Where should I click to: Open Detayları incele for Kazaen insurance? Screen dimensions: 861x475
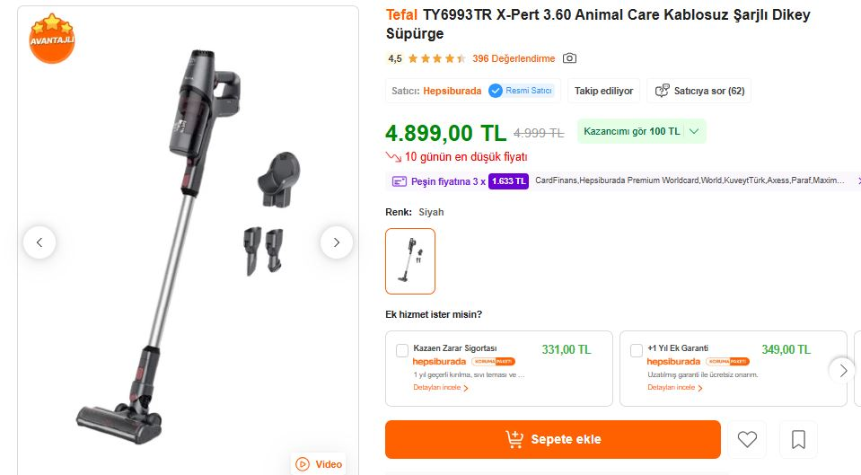pyautogui.click(x=441, y=388)
